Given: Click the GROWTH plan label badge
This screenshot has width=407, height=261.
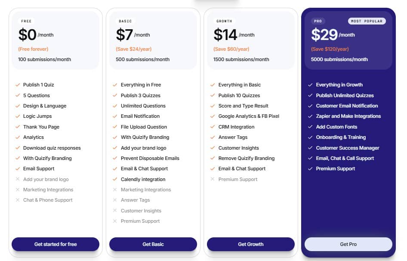Looking at the screenshot, I should (x=224, y=21).
